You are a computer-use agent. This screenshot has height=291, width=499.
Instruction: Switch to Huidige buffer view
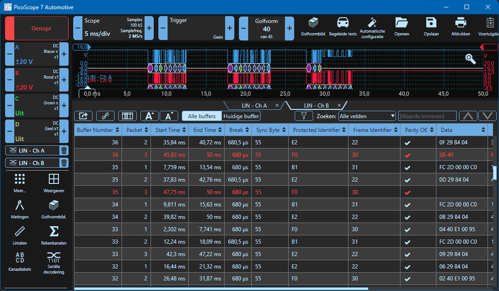coord(241,116)
